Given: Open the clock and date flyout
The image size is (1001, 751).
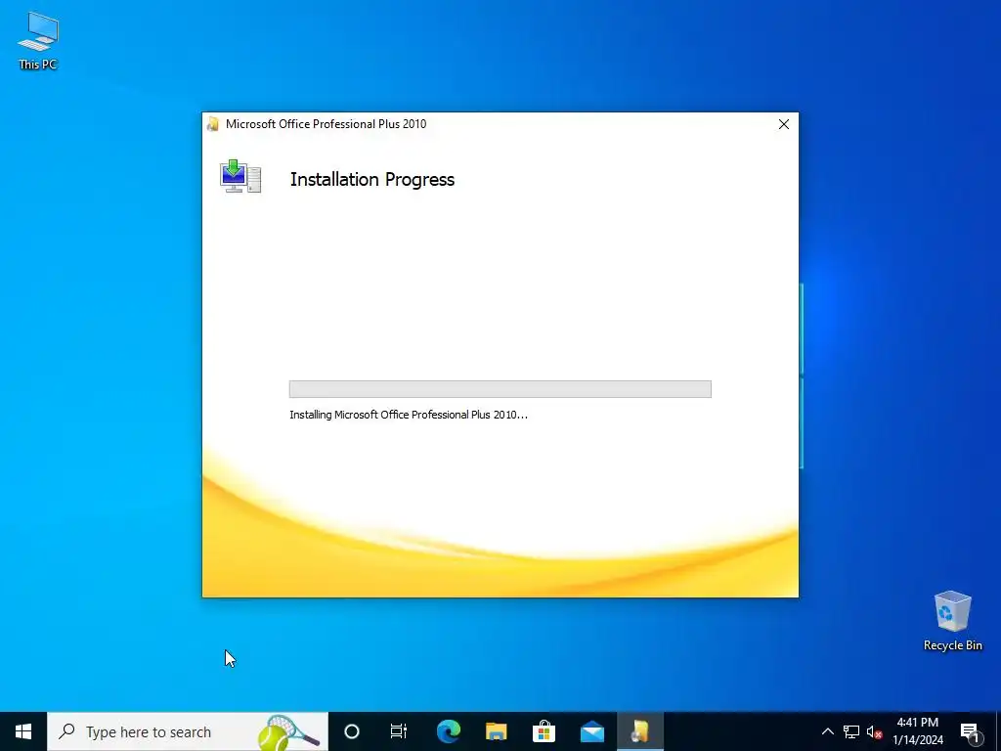Looking at the screenshot, I should (917, 731).
